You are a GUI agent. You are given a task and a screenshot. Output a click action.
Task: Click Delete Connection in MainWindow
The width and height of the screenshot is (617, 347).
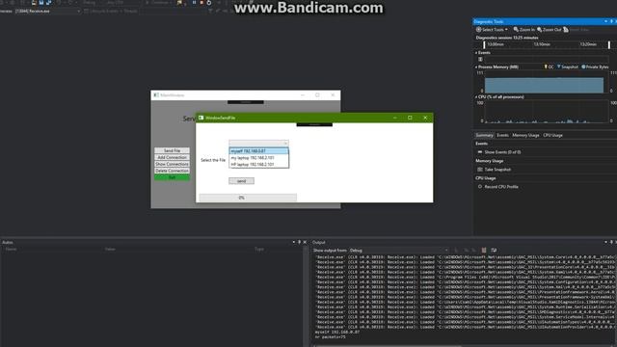pos(172,171)
